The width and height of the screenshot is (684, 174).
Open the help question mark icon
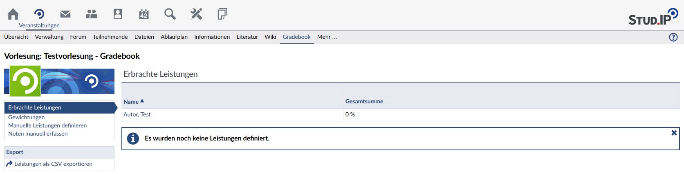click(673, 37)
